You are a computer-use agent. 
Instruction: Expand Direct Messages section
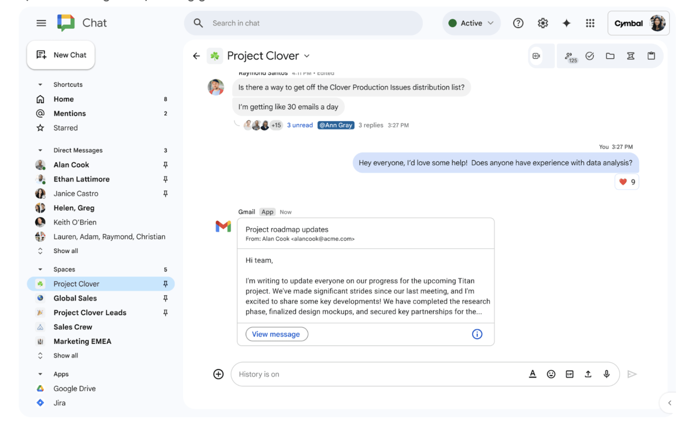[41, 150]
